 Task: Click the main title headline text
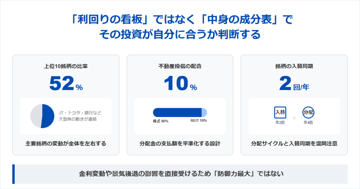coord(180,27)
